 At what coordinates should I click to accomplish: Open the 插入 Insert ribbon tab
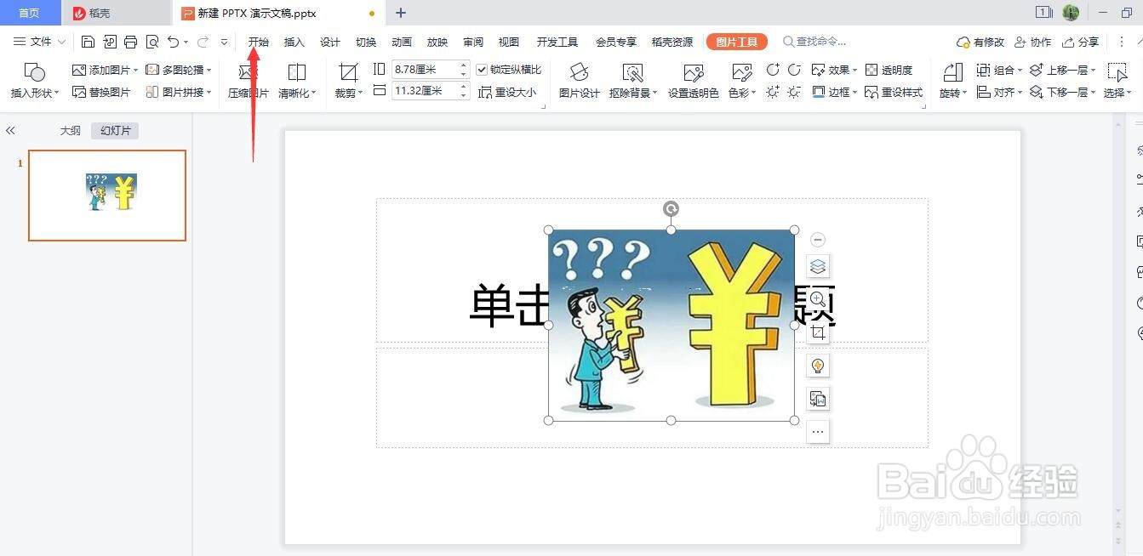click(x=294, y=42)
